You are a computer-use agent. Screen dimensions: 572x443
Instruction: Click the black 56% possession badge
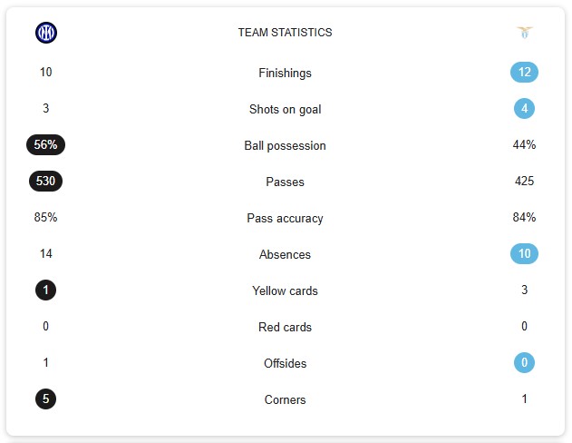[x=45, y=144]
